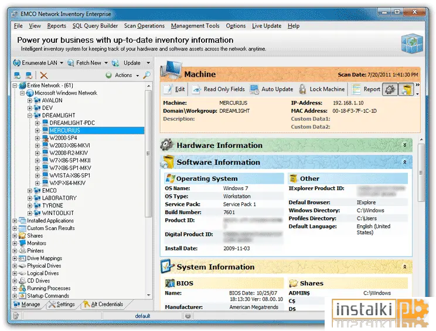436x331 pixels.
Task: Click the Entire Network globe icon
Action: coord(22,86)
